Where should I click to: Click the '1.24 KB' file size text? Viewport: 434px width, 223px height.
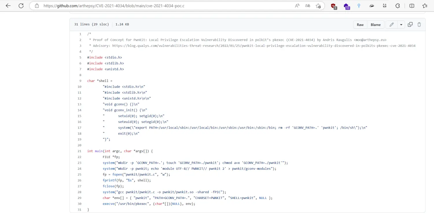(122, 24)
